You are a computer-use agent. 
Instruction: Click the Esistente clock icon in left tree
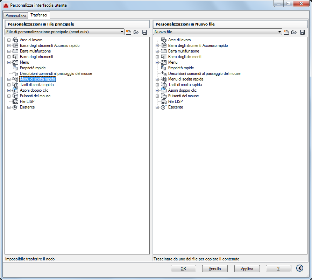(x=15, y=107)
